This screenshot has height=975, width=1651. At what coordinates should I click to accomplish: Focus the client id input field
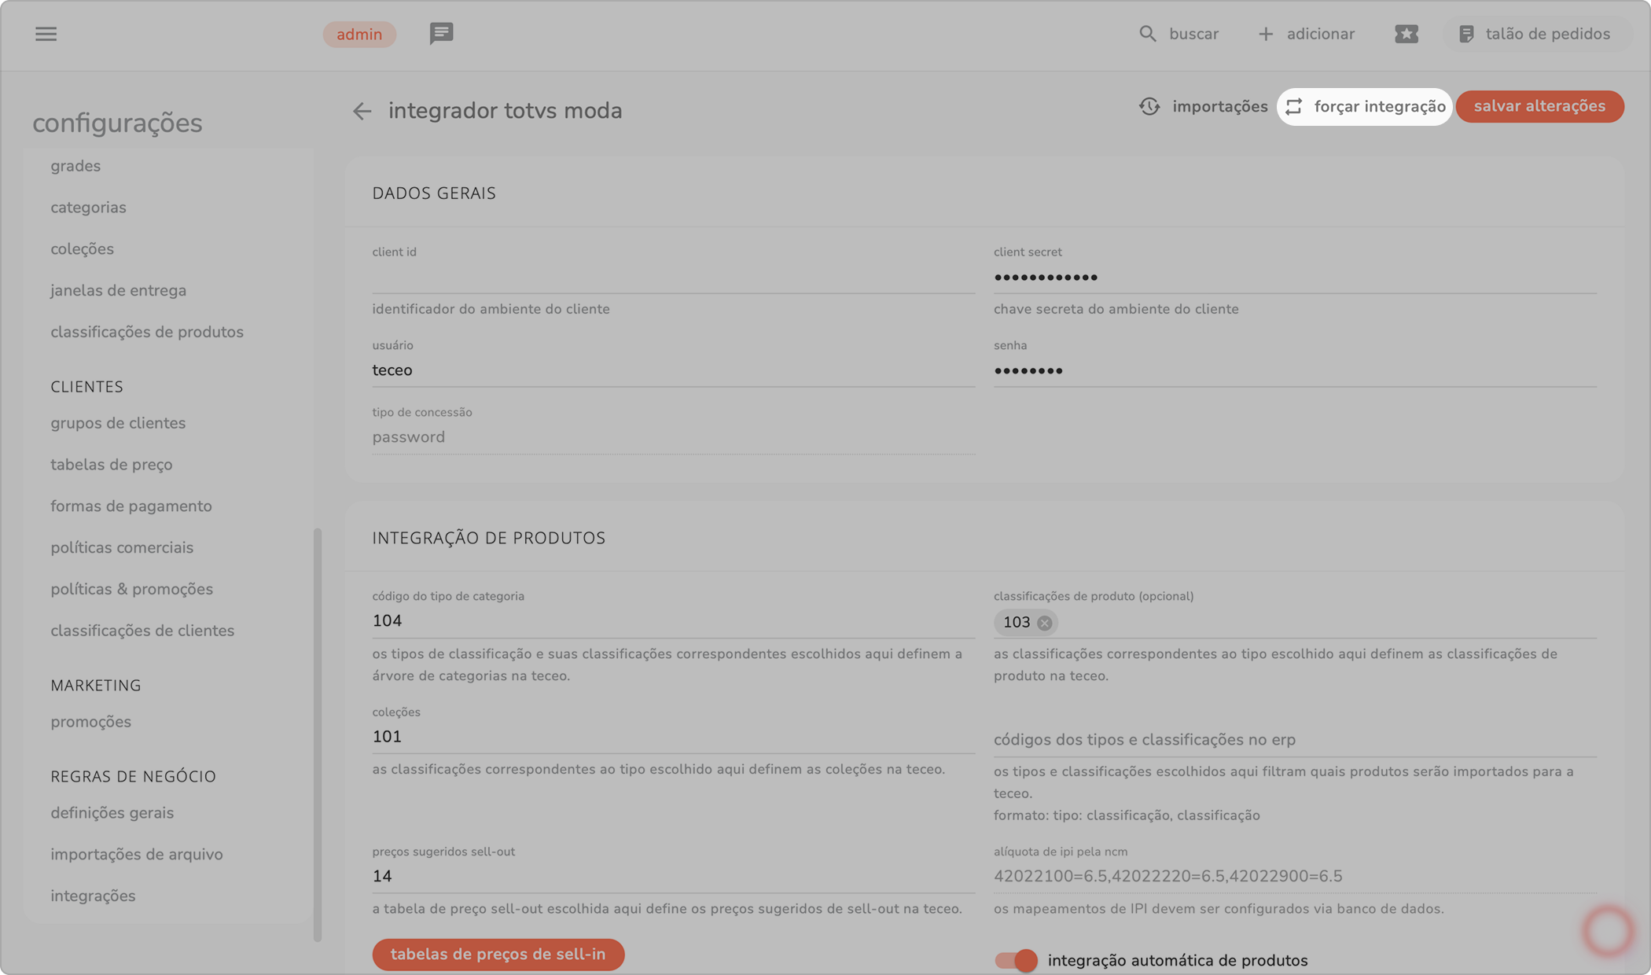coord(673,277)
